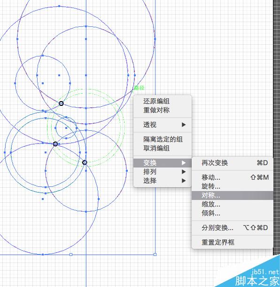Choose 重置定界框 in the submenu

(232, 242)
